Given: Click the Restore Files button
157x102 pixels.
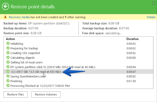Looking at the screenshot, I should click(x=16, y=95).
